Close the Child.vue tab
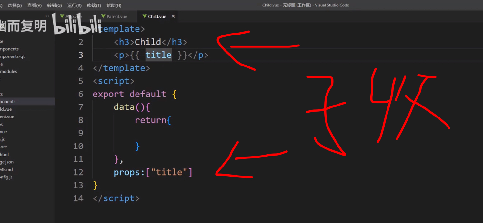This screenshot has width=483, height=223. tap(173, 16)
